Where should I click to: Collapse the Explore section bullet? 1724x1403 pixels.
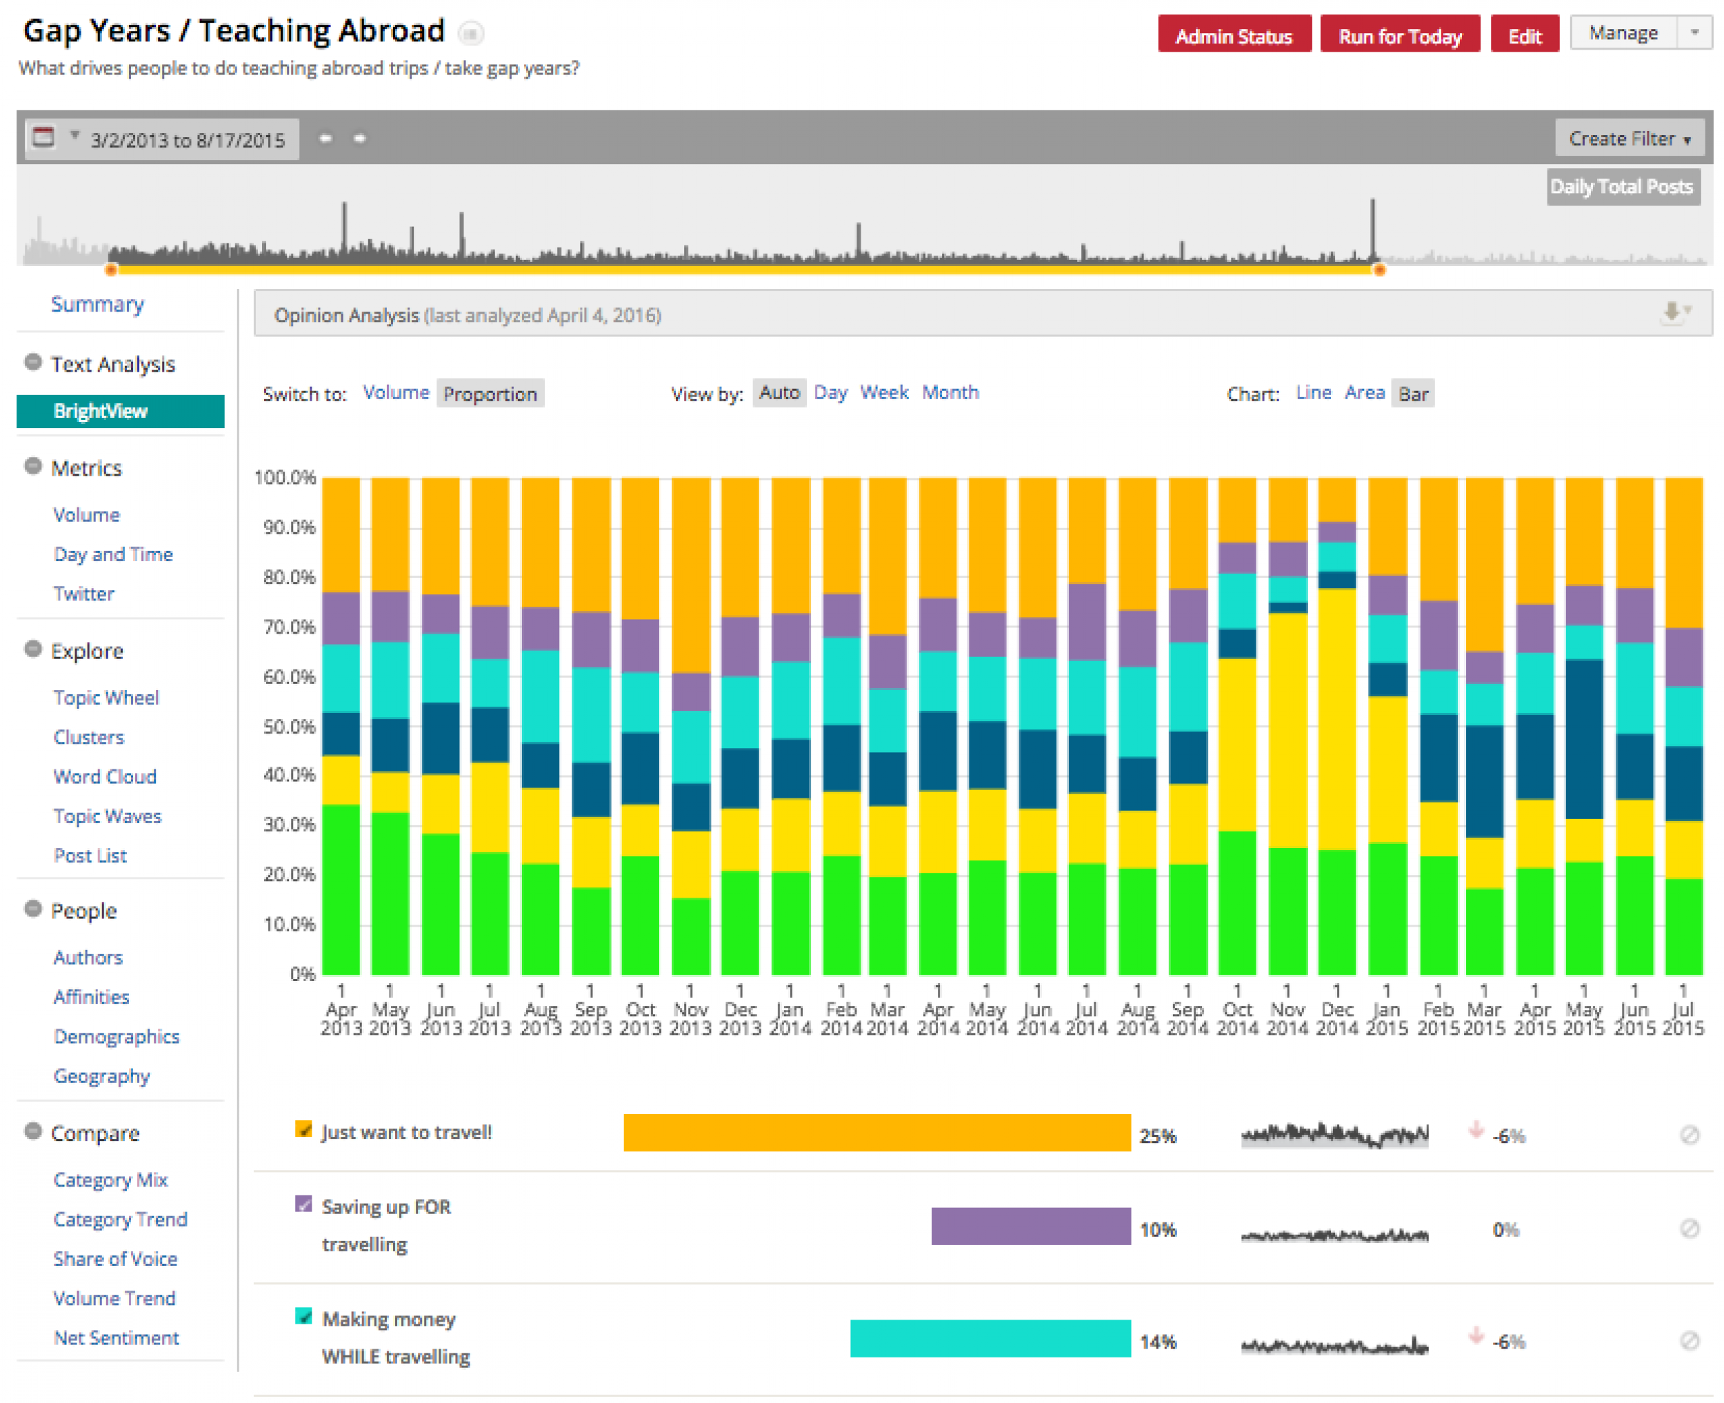[x=33, y=648]
